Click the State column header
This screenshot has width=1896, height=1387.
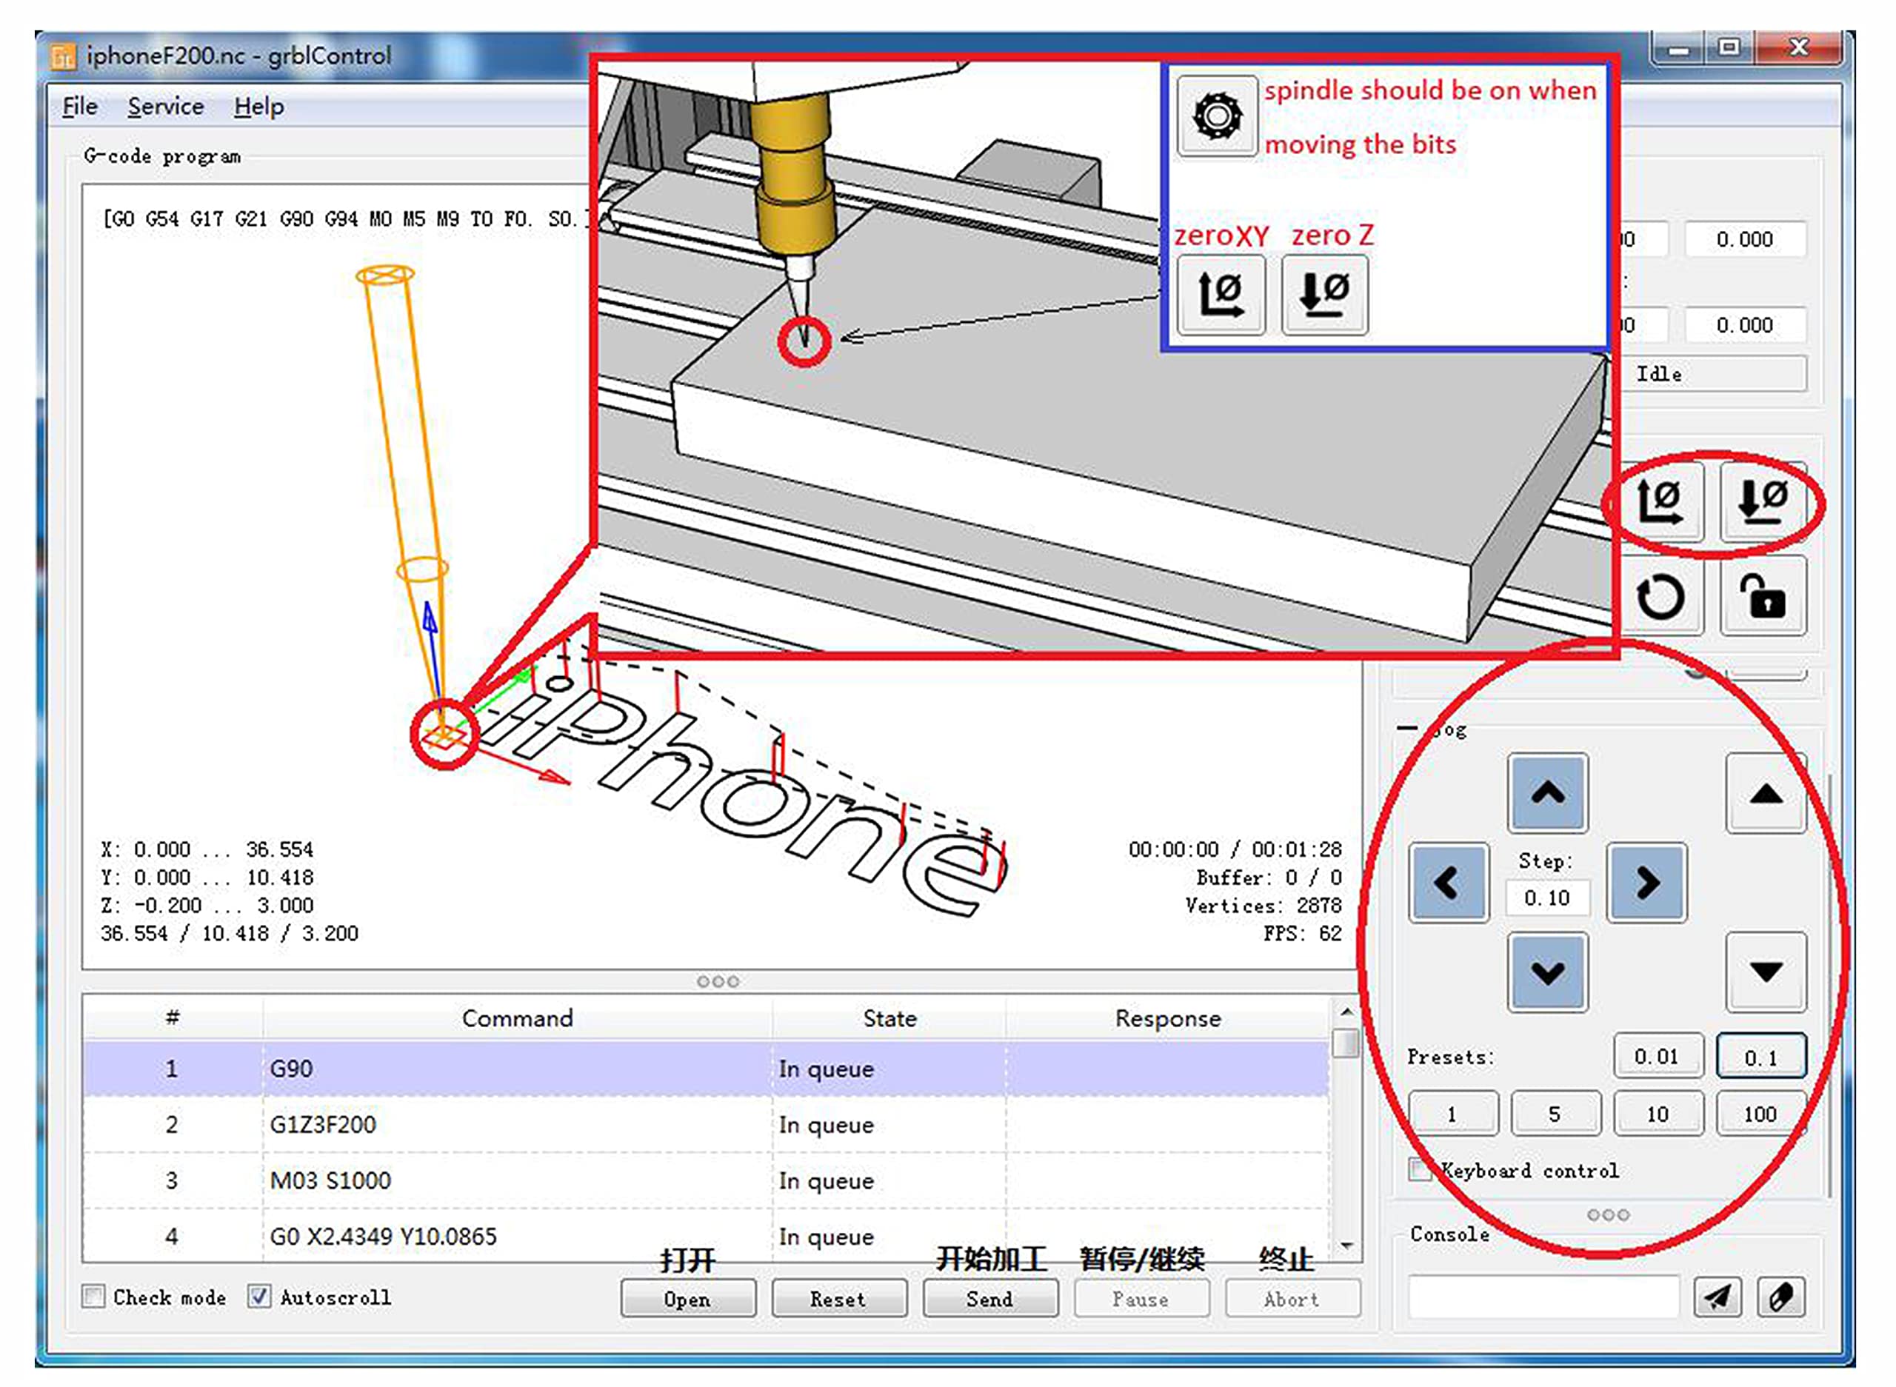pyautogui.click(x=889, y=1018)
